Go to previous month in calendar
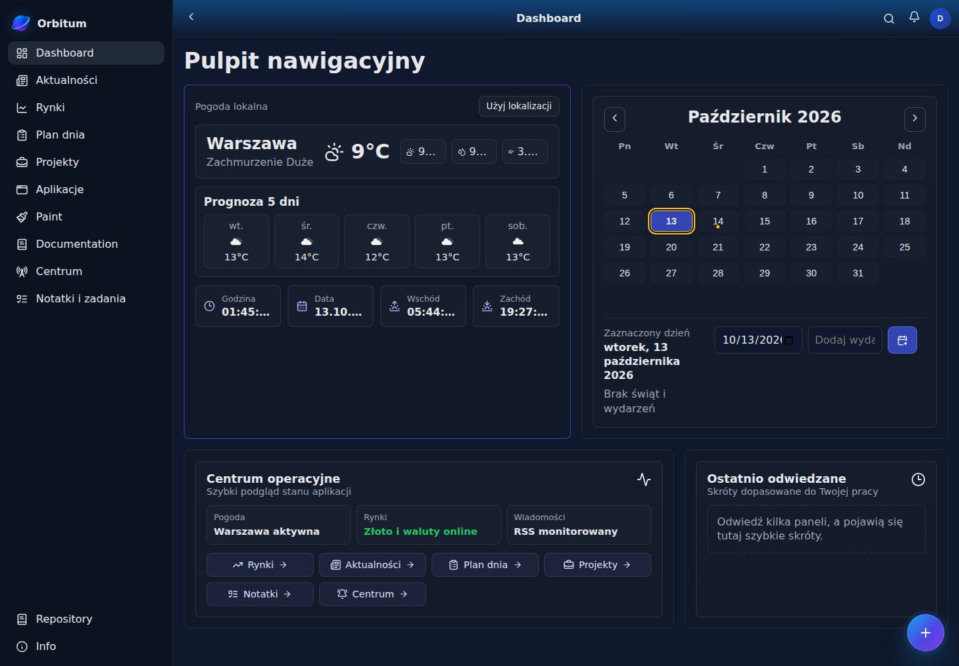The height and width of the screenshot is (666, 959). (x=615, y=119)
